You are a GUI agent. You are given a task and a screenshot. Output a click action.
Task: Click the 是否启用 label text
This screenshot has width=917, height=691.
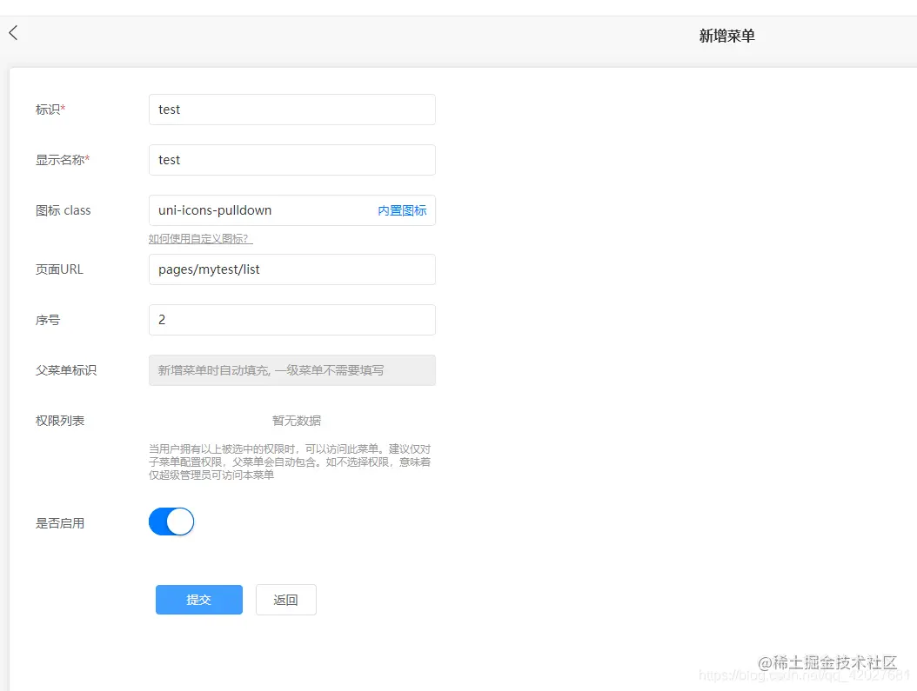coord(59,522)
